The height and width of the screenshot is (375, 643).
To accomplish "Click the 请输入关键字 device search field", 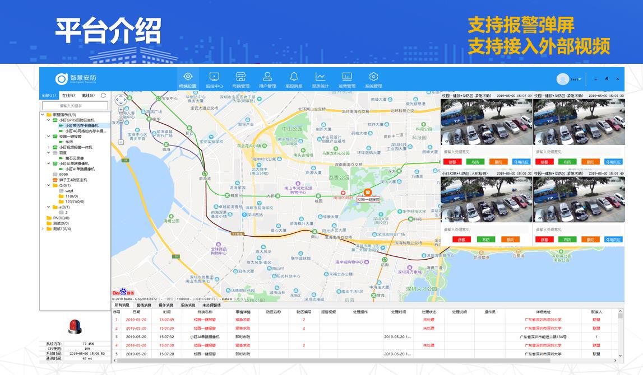I will coord(75,105).
